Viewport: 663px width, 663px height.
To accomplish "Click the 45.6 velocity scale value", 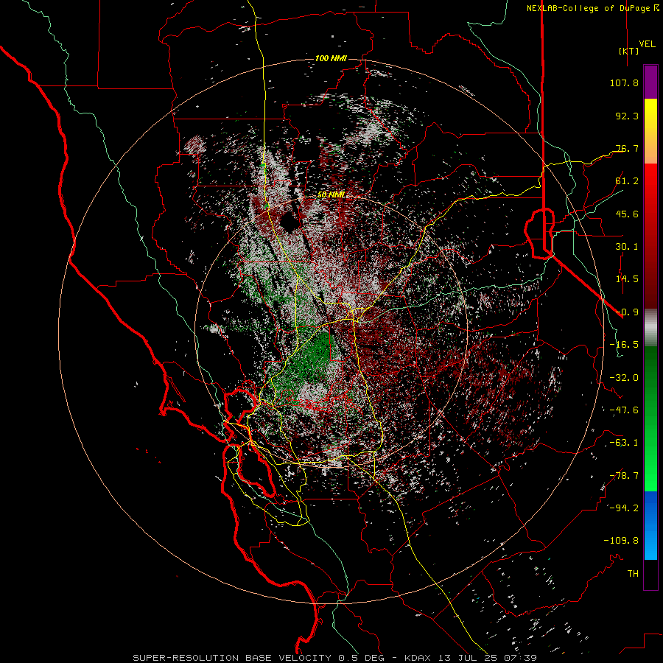I will pyautogui.click(x=627, y=214).
